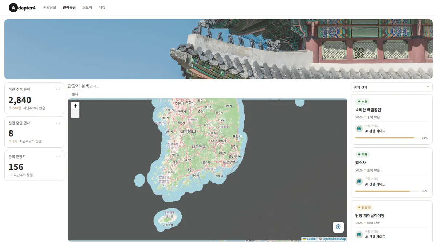This screenshot has height=246, width=437.
Task: Click the Adapter4 logo
Action: pyautogui.click(x=22, y=7)
